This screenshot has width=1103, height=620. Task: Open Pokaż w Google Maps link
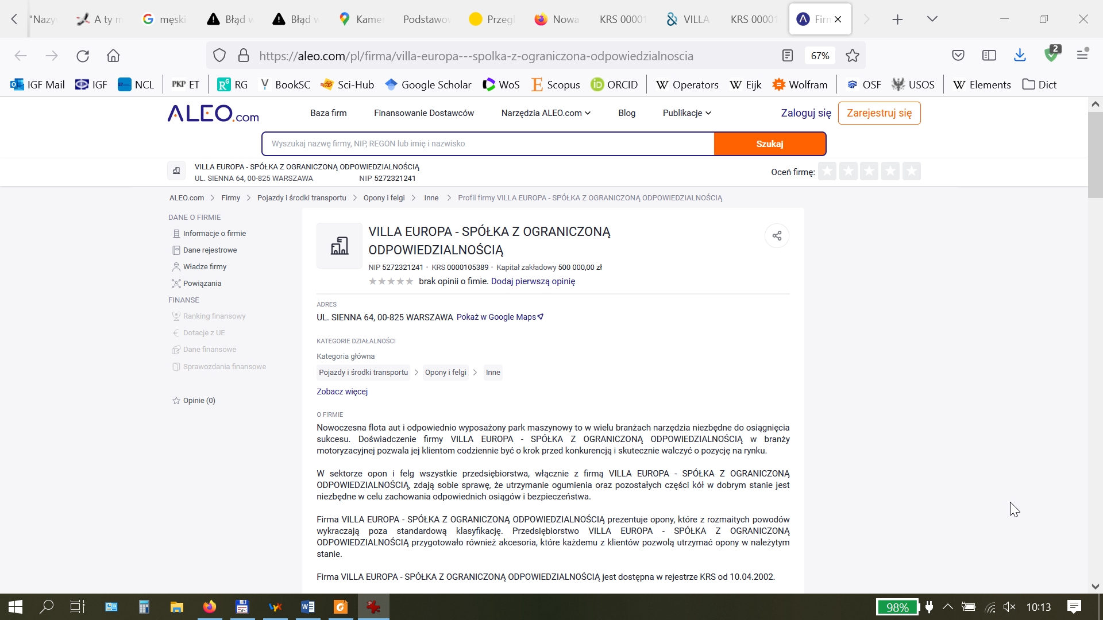[500, 317]
